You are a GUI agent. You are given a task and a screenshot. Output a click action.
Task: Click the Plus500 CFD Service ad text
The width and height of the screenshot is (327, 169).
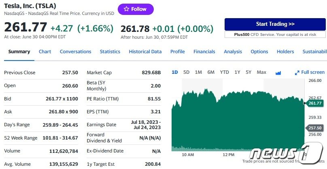[275, 35]
